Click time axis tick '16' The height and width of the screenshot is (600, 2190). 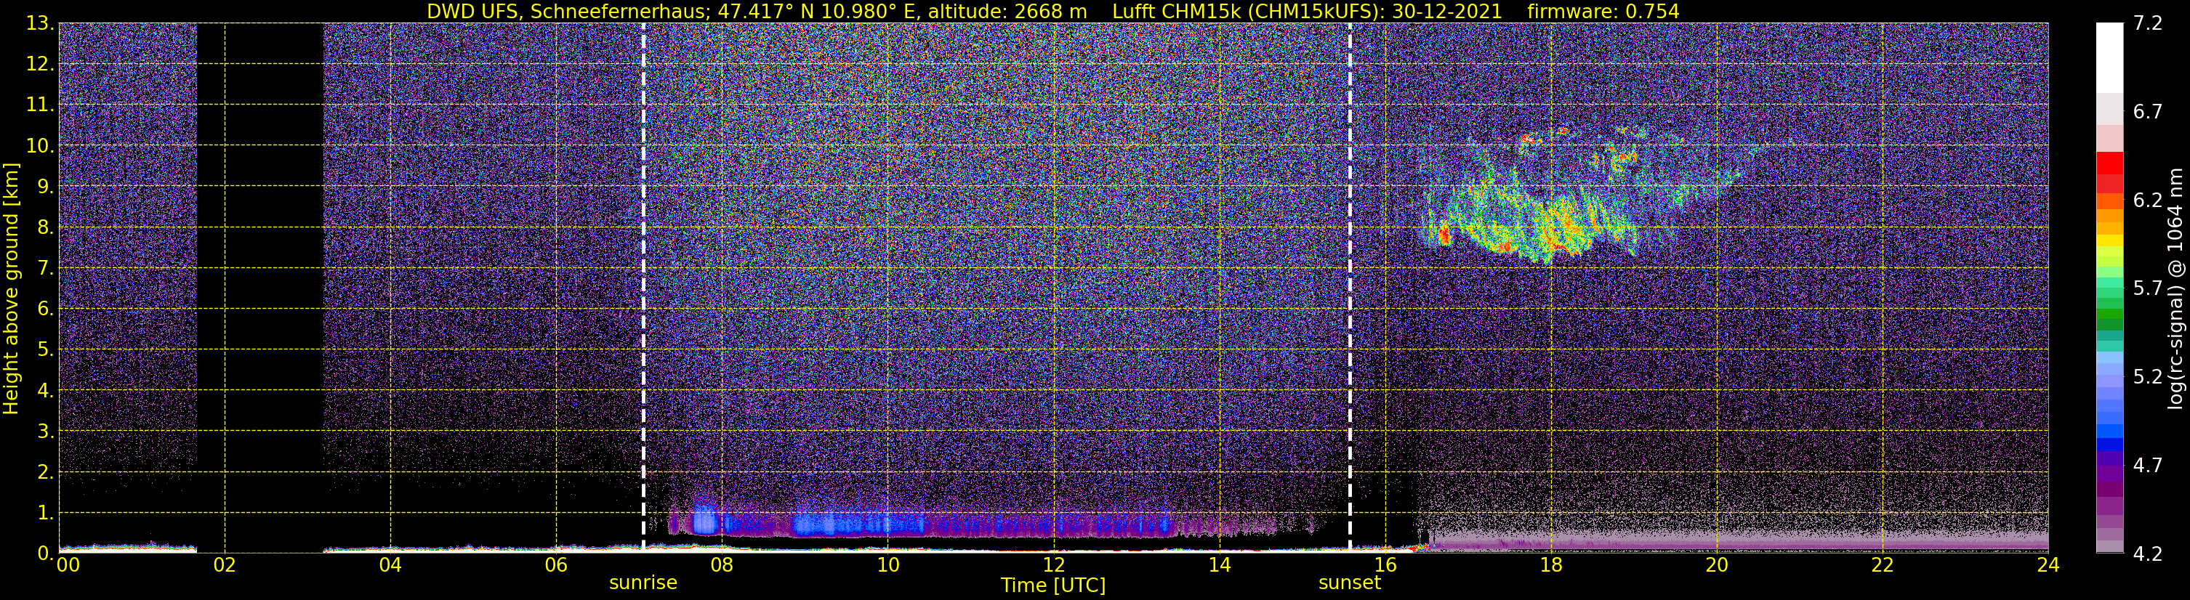[1385, 565]
